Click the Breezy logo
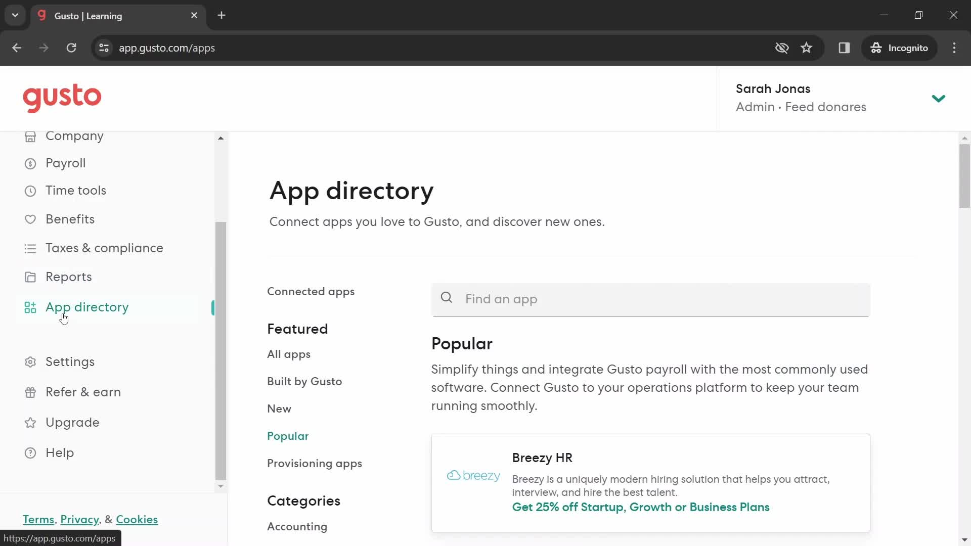This screenshot has width=971, height=546. [x=473, y=476]
